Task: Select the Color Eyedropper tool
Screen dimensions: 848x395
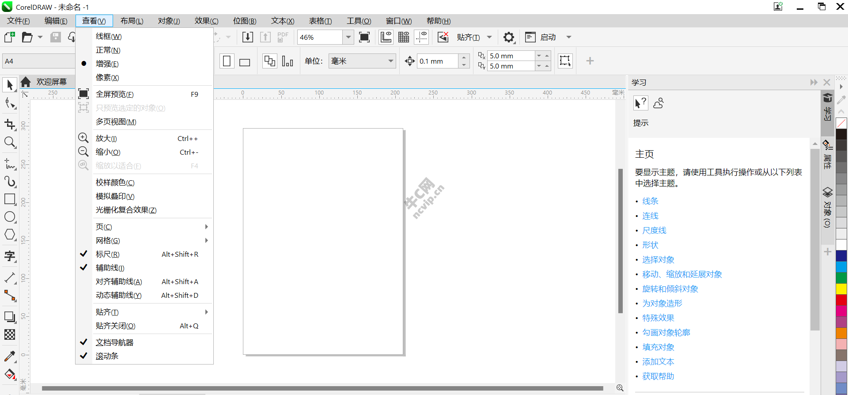Action: click(10, 356)
